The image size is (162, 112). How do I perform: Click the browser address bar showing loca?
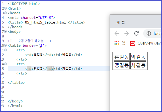[152, 33]
